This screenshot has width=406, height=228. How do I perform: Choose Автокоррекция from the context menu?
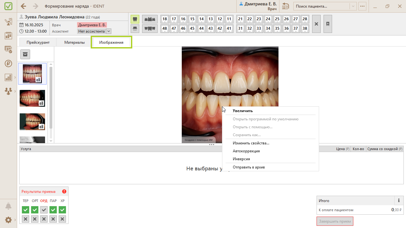246,151
